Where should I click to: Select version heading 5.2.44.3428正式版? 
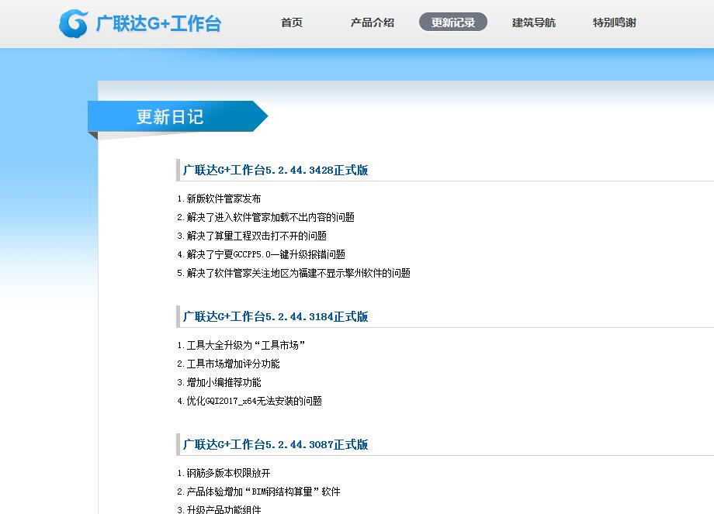(276, 170)
